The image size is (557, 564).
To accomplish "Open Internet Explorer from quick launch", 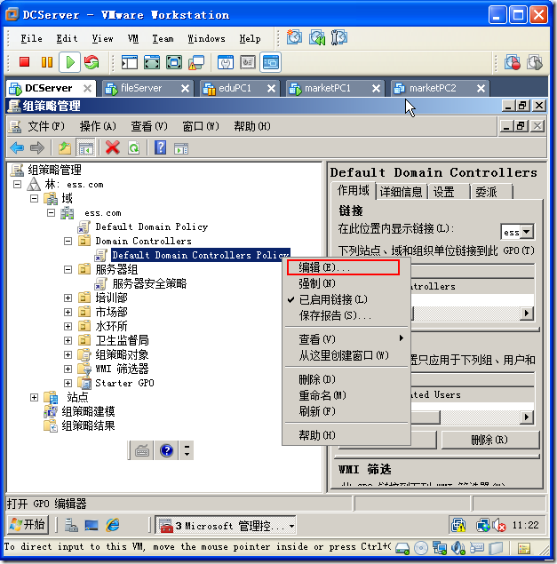I will pyautogui.click(x=113, y=526).
